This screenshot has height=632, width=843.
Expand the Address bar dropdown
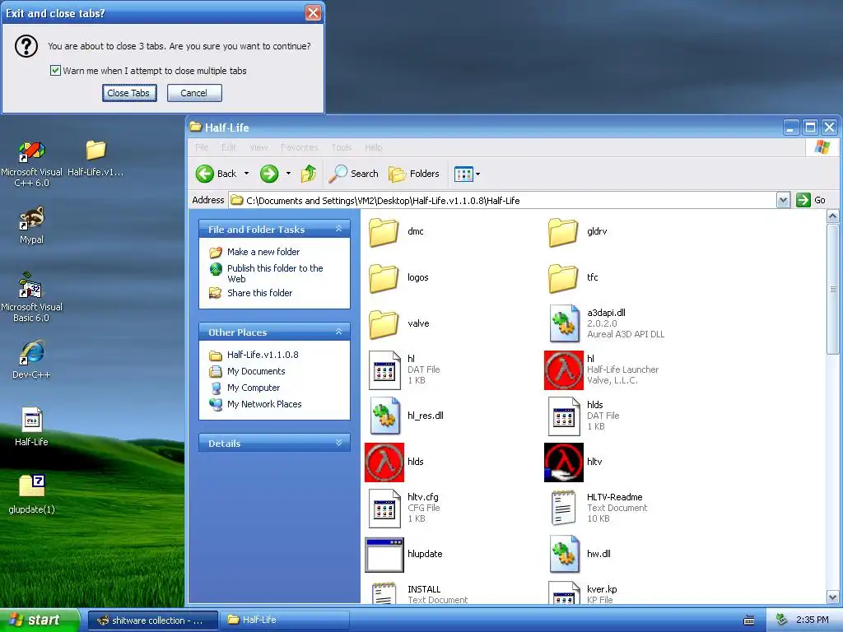783,200
